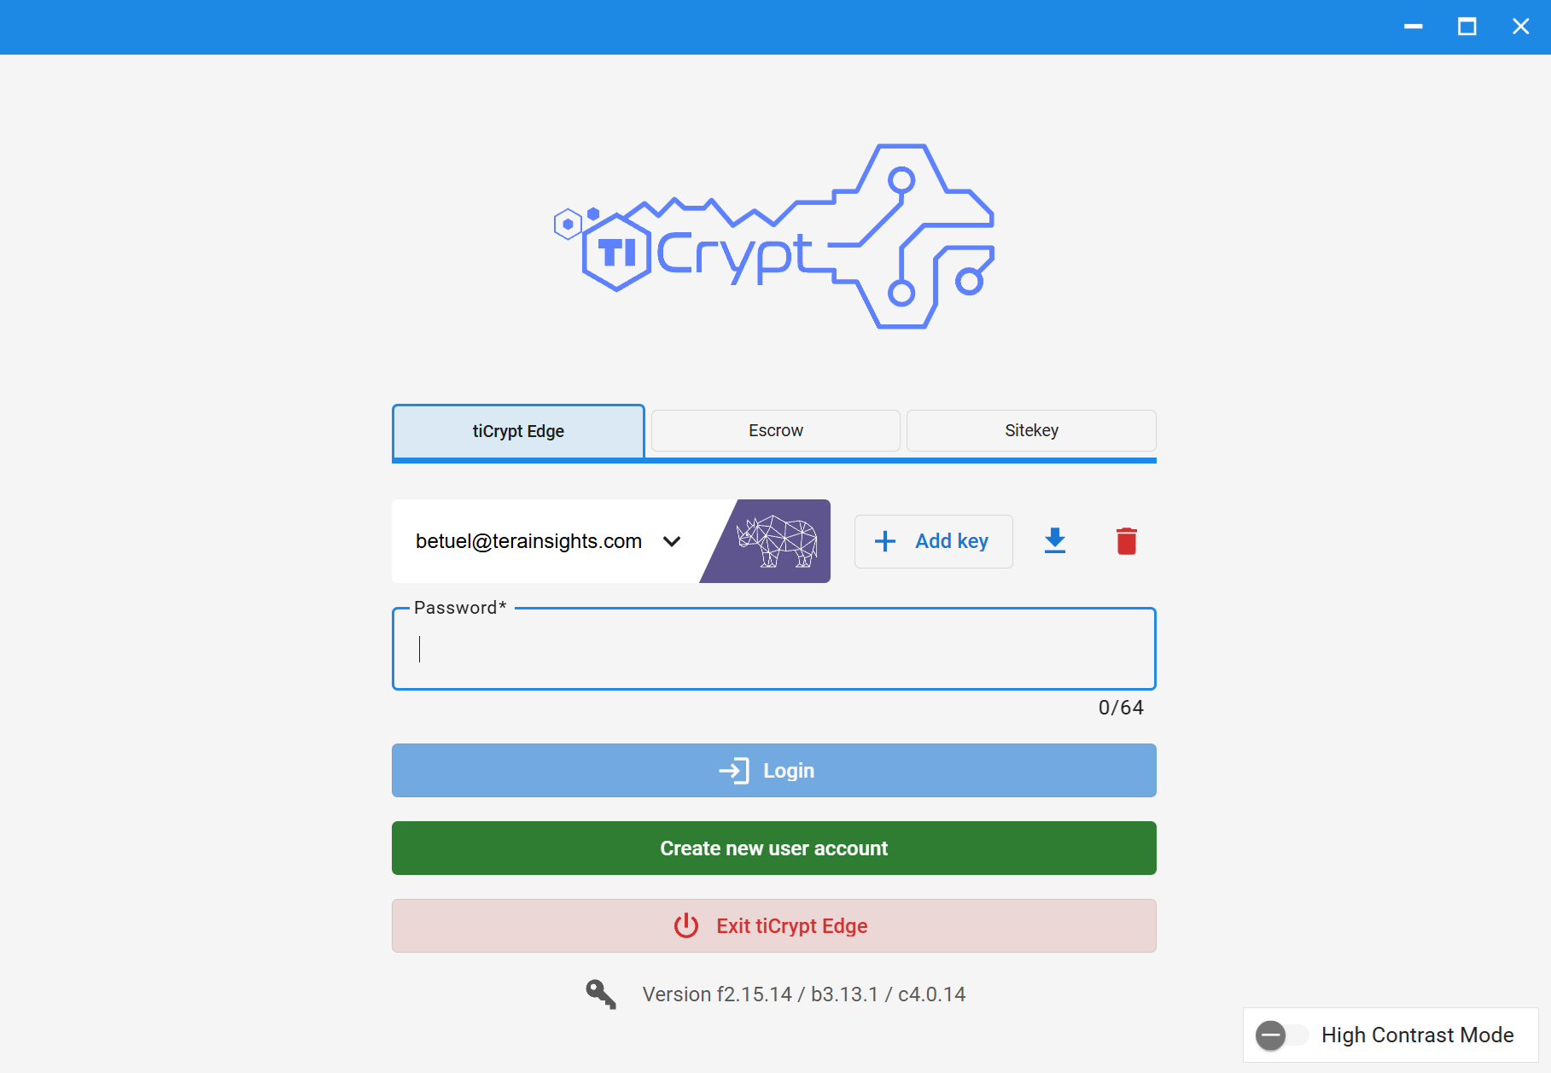Viewport: 1551px width, 1073px height.
Task: Click the download key icon
Action: pyautogui.click(x=1055, y=541)
